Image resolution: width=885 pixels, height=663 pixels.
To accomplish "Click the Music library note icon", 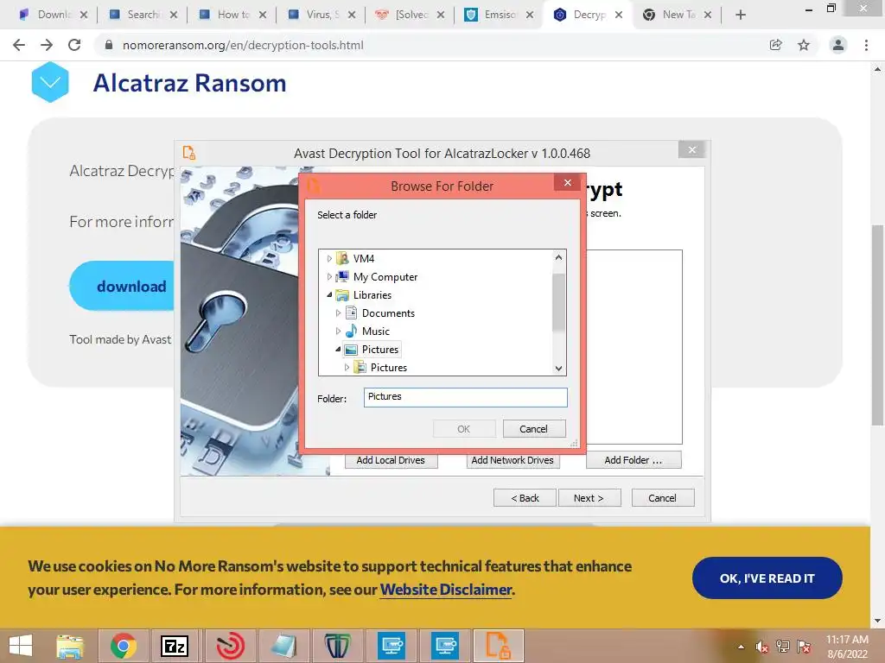I will [351, 331].
